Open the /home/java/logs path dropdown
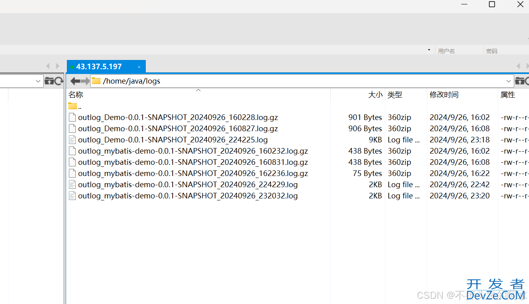This screenshot has width=529, height=304. coord(509,81)
